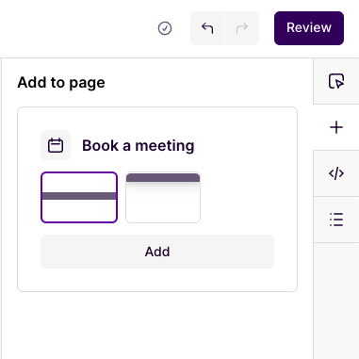Open the element selector cursor tool

pyautogui.click(x=336, y=81)
